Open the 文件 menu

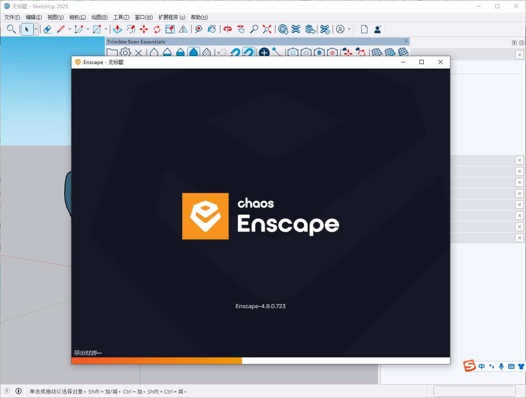(x=12, y=17)
